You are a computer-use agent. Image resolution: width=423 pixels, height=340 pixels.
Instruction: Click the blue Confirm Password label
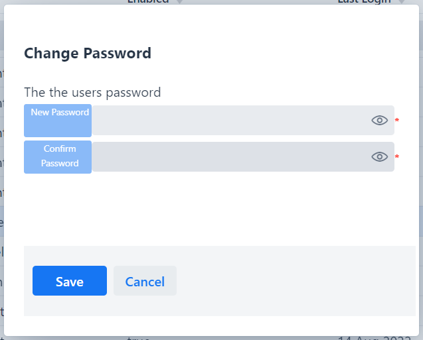(x=58, y=156)
